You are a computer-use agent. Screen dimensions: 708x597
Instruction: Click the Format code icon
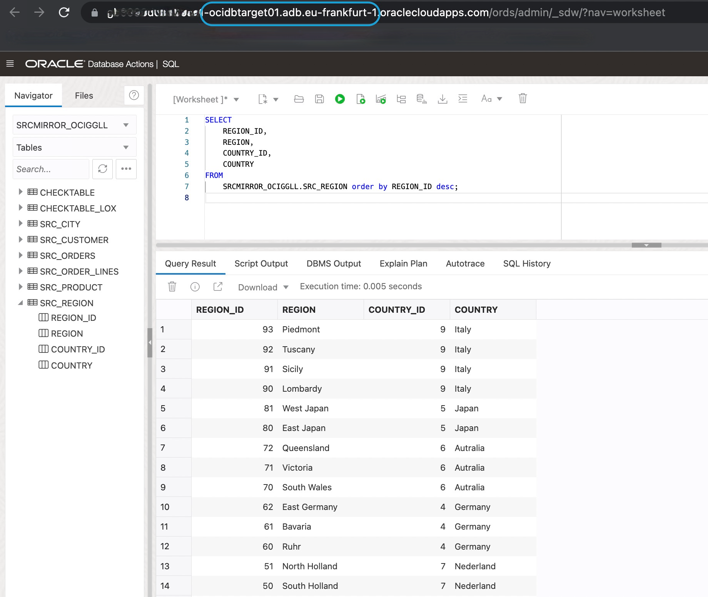tap(463, 99)
